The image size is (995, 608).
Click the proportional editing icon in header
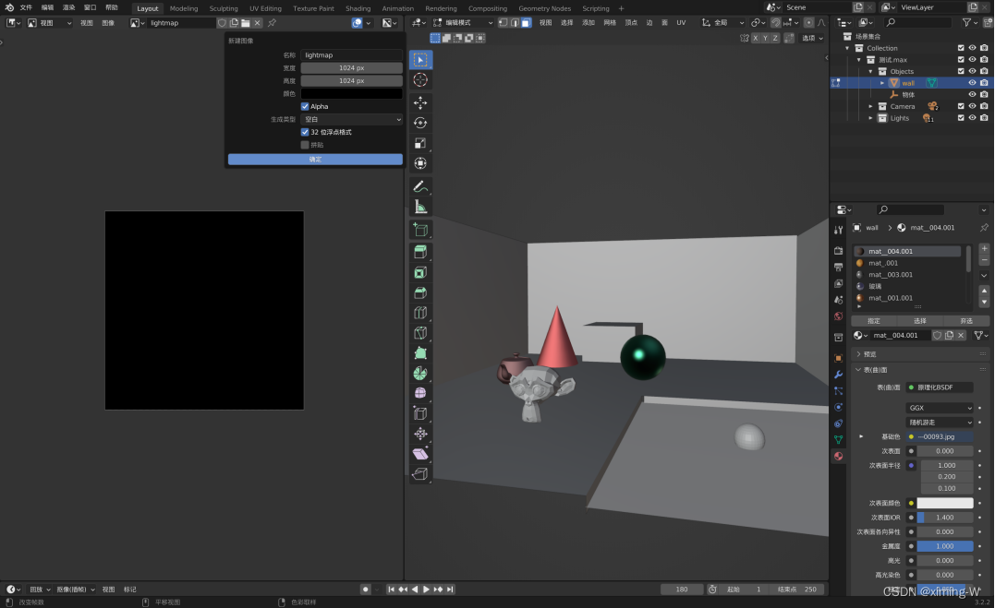coord(809,22)
